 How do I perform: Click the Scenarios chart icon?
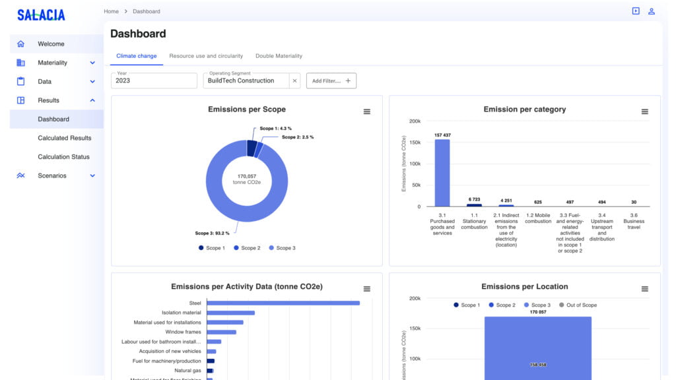point(20,176)
